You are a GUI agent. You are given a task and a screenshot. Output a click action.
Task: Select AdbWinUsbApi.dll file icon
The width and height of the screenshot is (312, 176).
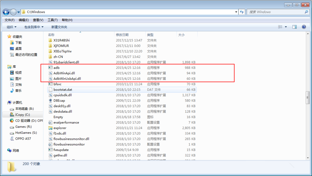pyautogui.click(x=50, y=78)
